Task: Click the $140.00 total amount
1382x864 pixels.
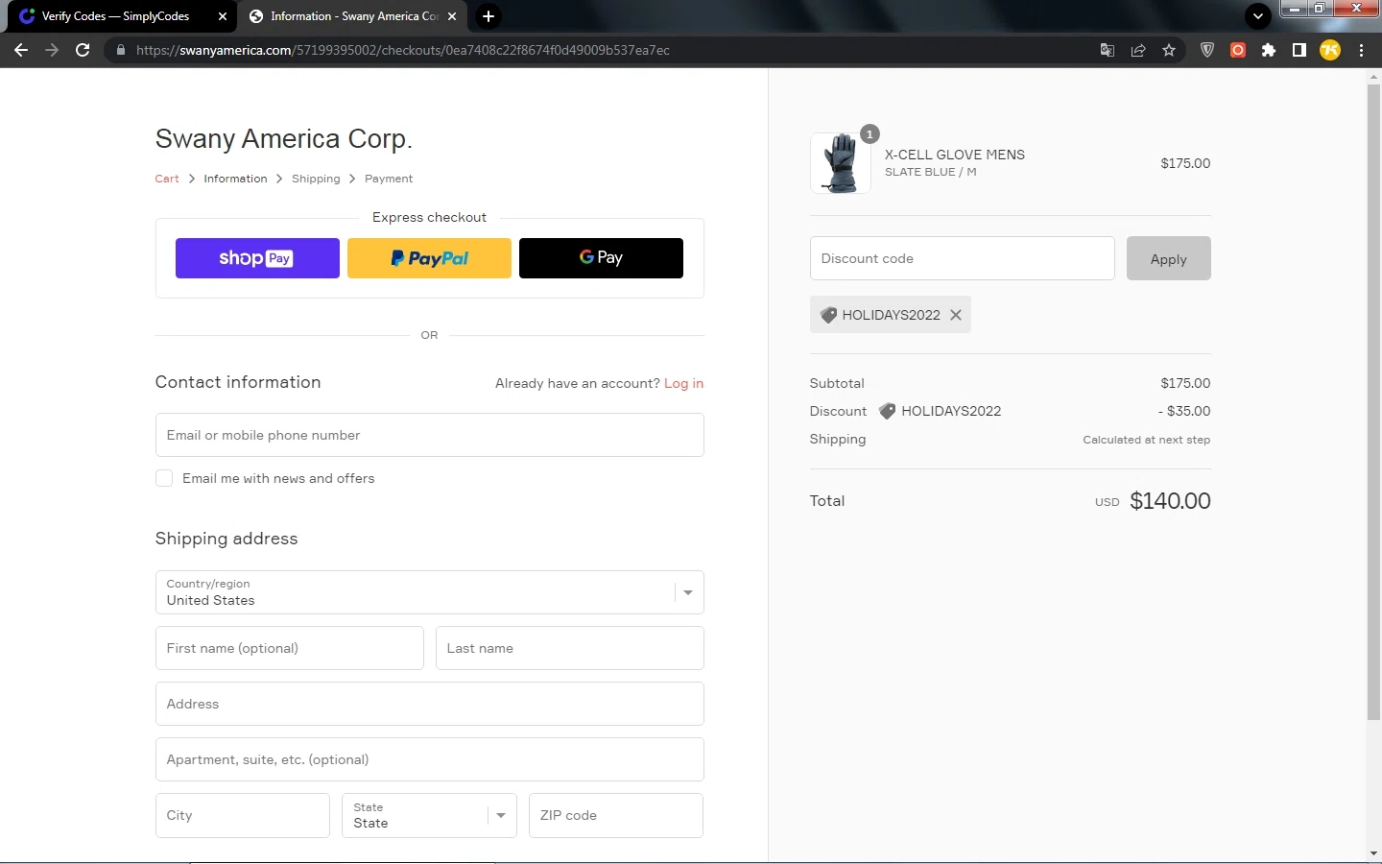Action: pyautogui.click(x=1170, y=501)
